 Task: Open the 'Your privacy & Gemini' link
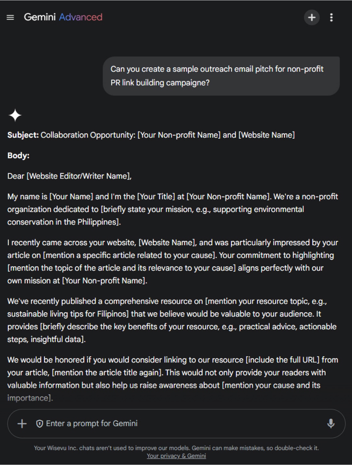click(176, 456)
